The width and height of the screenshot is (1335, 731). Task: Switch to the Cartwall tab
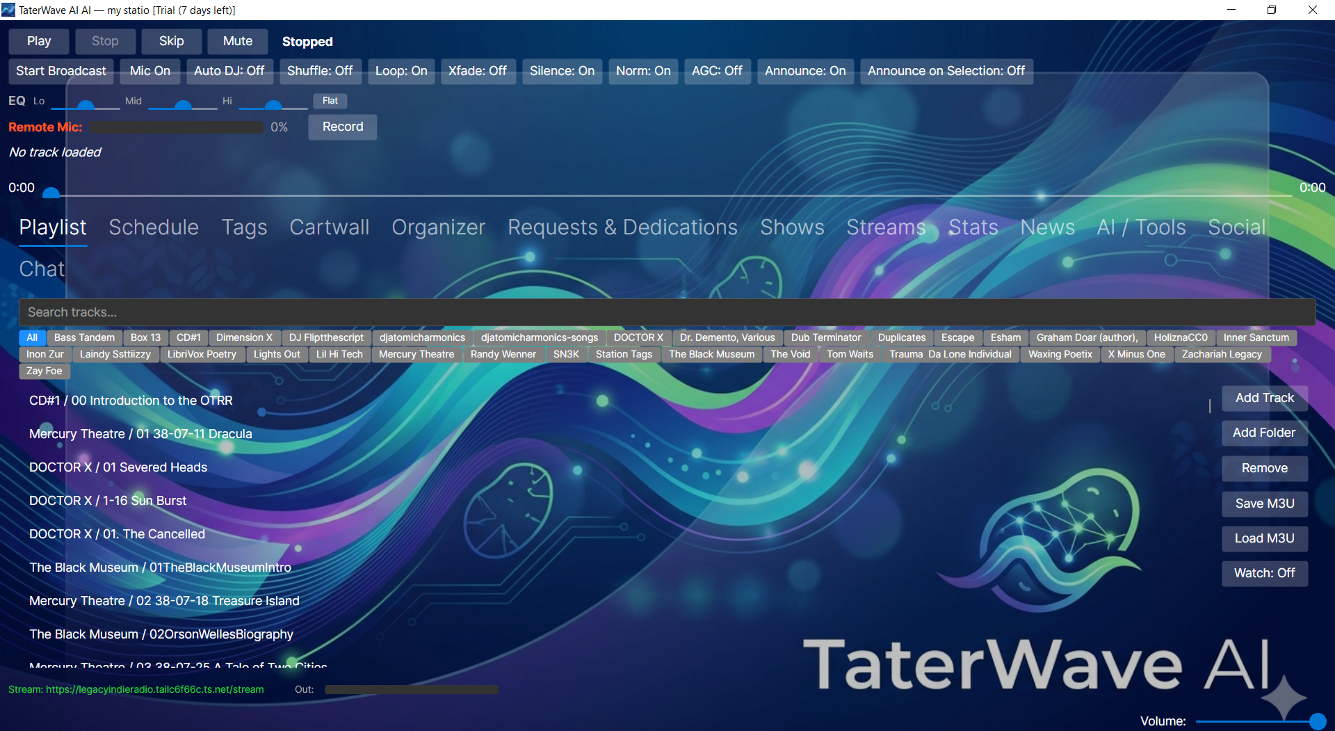pyautogui.click(x=329, y=227)
